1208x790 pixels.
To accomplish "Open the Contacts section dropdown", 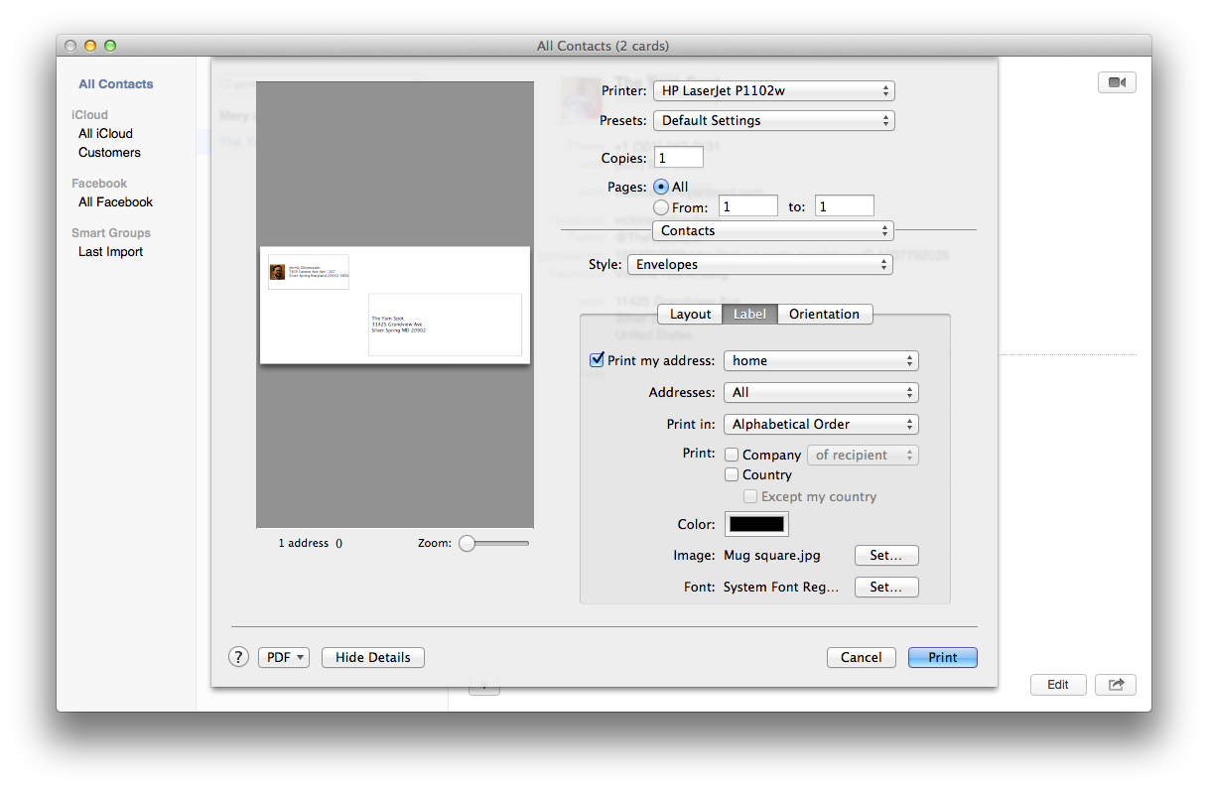I will [x=773, y=230].
